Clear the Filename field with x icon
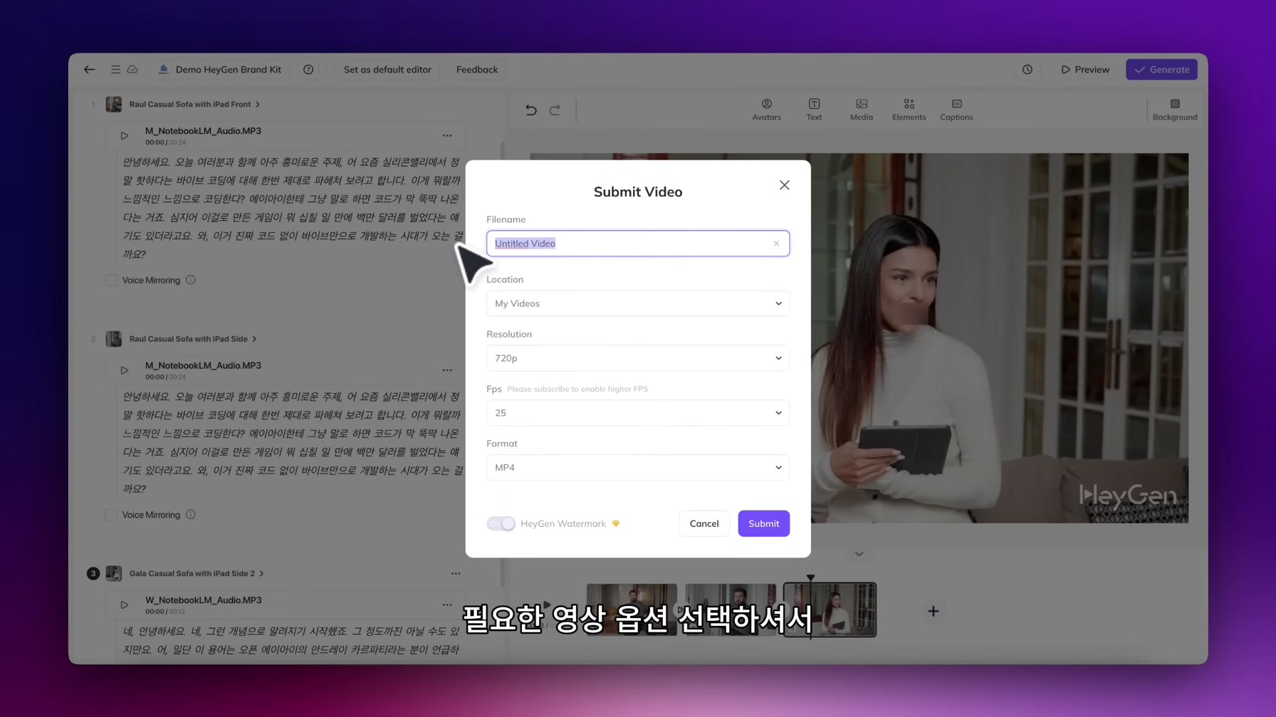Viewport: 1276px width, 717px height. (776, 244)
